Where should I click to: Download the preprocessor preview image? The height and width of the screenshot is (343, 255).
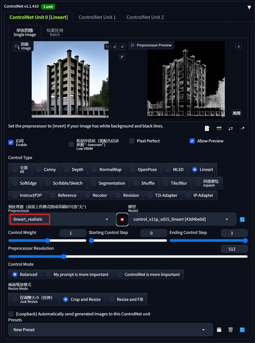coord(238,46)
